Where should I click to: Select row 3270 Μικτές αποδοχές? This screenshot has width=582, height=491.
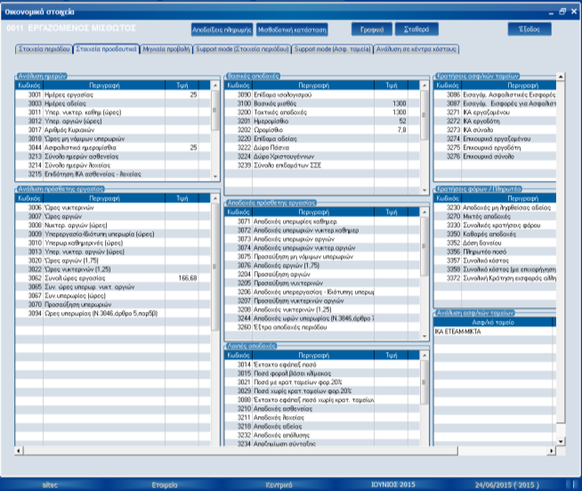coord(495,217)
